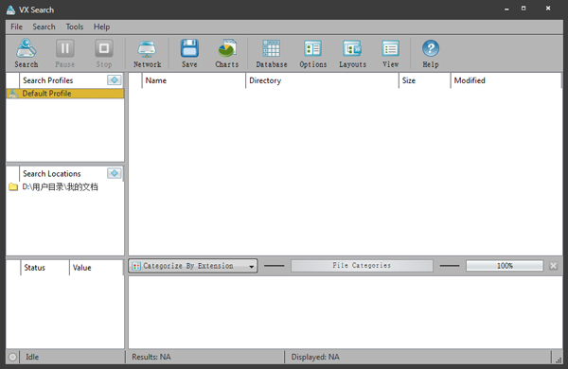Click the Pause toolbar icon
Image resolution: width=568 pixels, height=369 pixels.
tap(64, 53)
